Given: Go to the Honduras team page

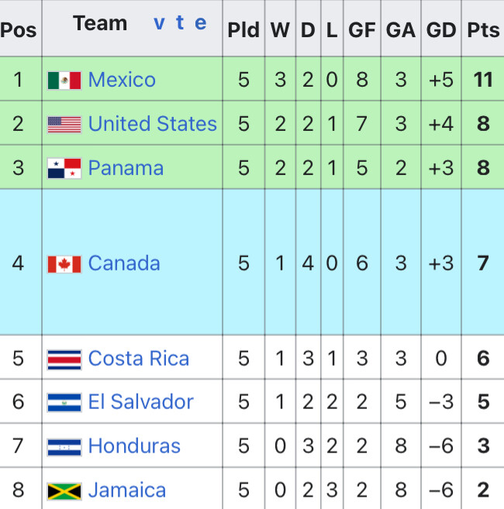Looking at the screenshot, I should tap(134, 446).
